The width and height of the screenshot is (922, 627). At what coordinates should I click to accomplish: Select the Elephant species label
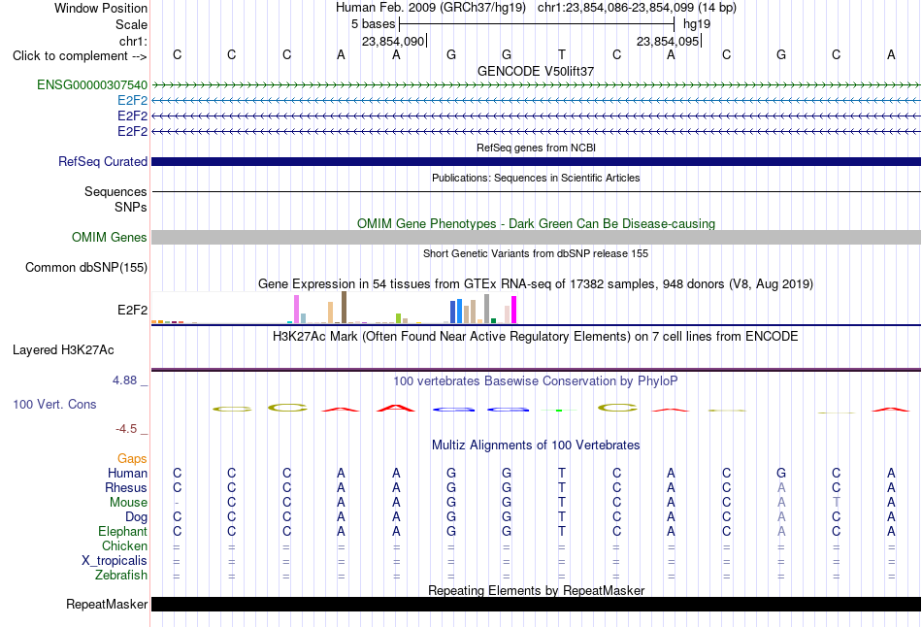click(x=122, y=531)
